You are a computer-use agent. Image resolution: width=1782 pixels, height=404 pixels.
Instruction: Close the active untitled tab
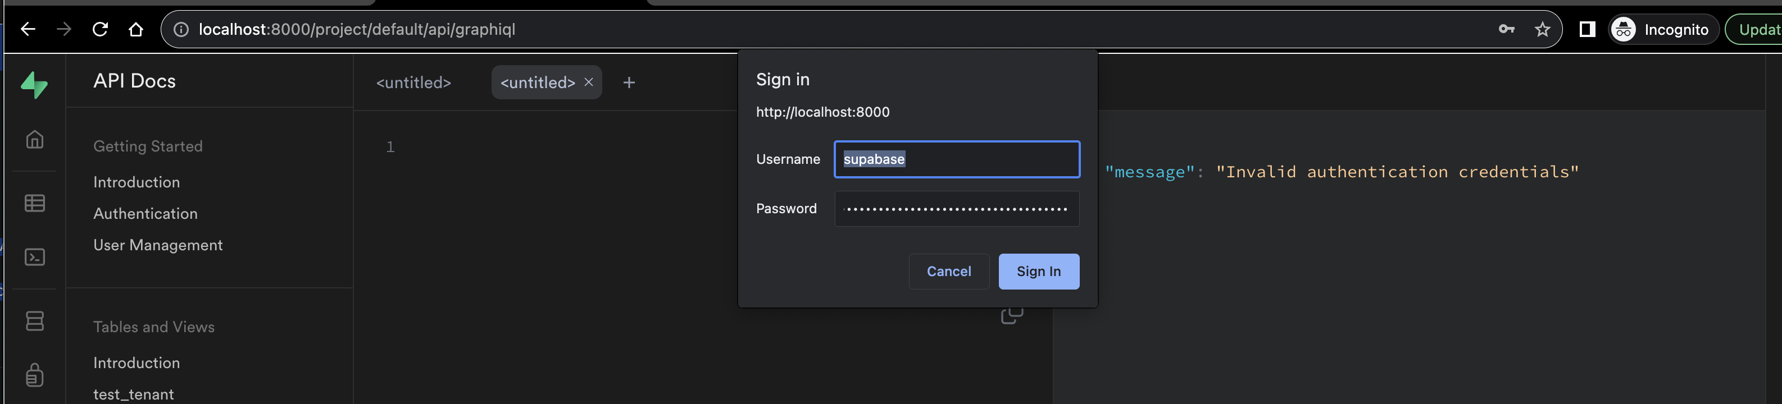click(x=589, y=82)
